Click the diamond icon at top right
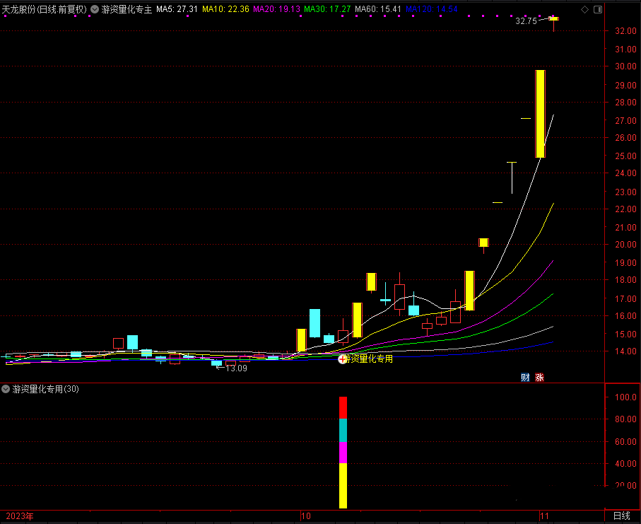The height and width of the screenshot is (524, 641). click(x=584, y=9)
